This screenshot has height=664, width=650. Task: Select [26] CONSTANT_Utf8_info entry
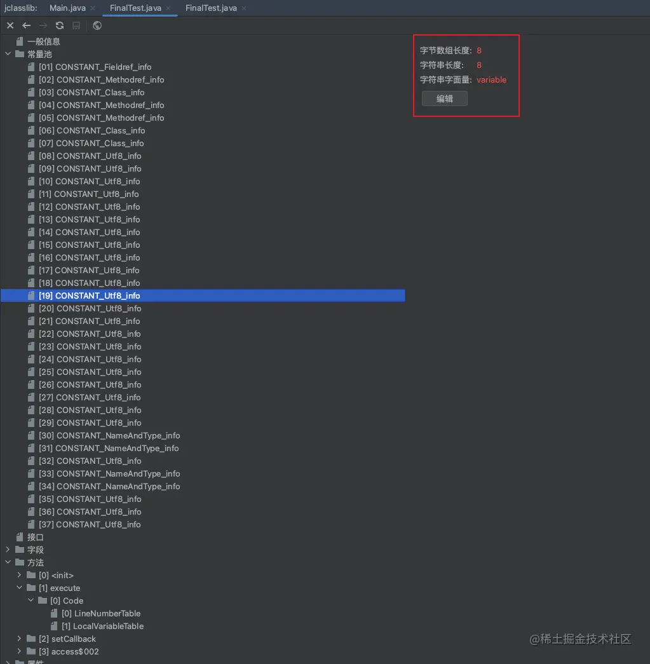pos(90,384)
